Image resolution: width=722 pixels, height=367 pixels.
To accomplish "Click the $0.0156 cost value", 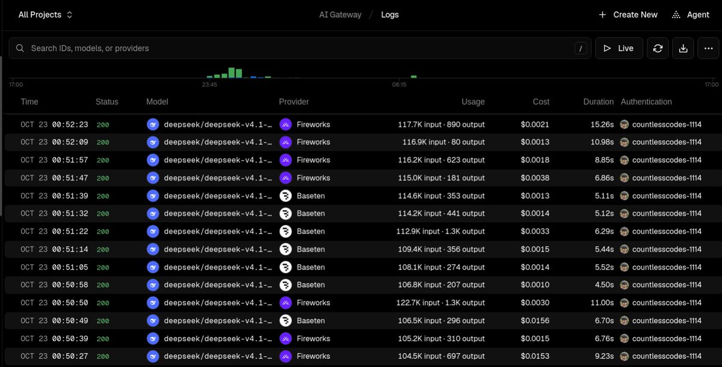I will click(x=535, y=321).
